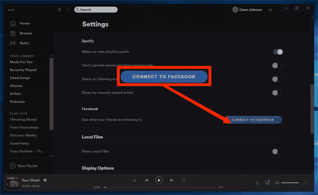Toggle Show my recently played artists
The height and width of the screenshot is (195, 318).
pyautogui.click(x=277, y=93)
